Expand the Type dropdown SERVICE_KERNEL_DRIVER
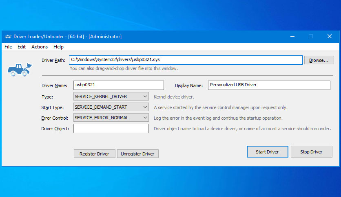 111,96
